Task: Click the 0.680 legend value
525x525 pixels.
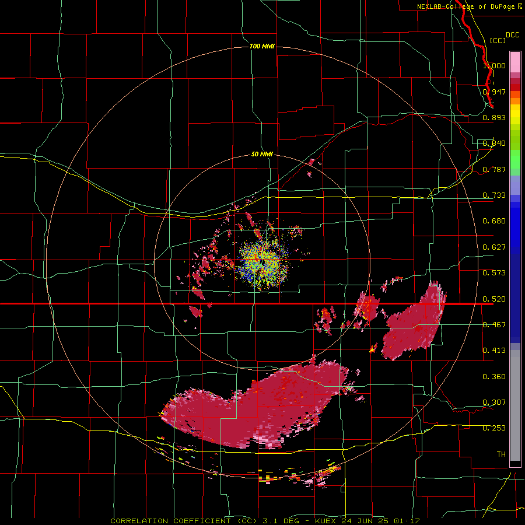Action: coord(494,221)
